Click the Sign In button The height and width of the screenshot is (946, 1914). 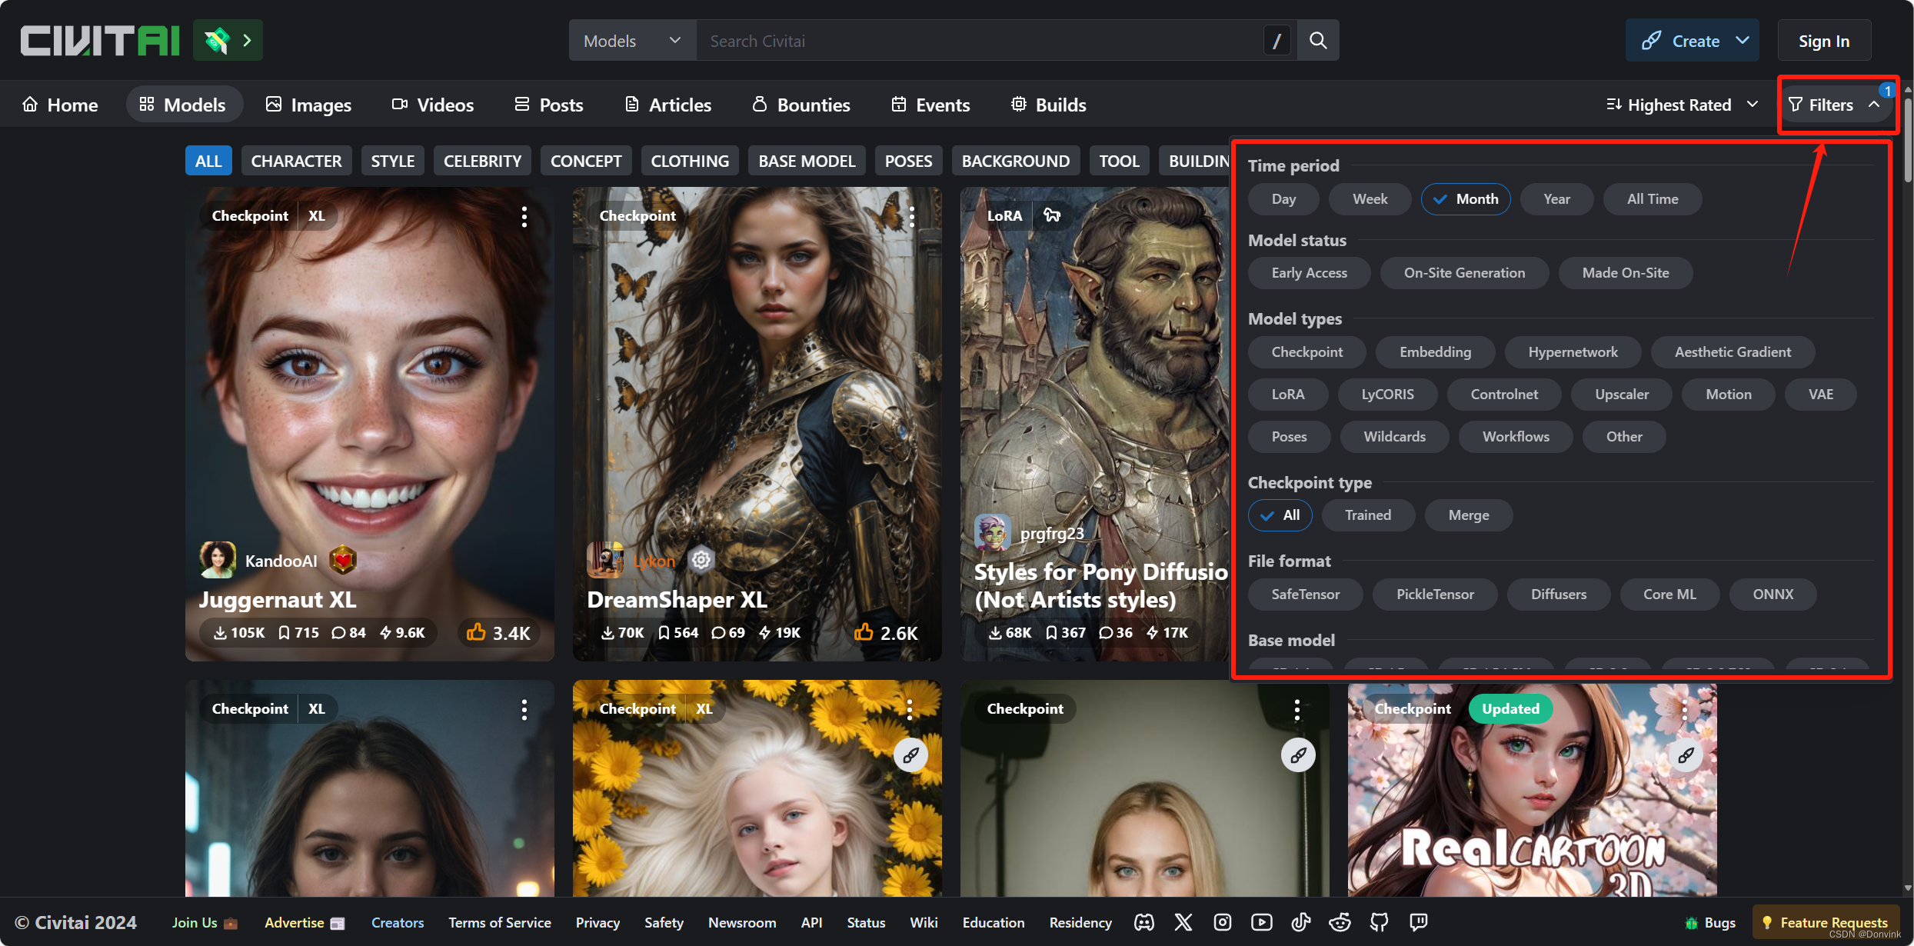tap(1823, 41)
